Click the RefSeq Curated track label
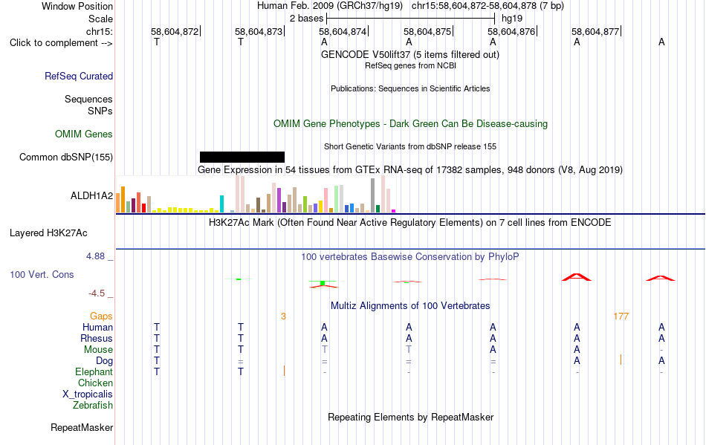Image resolution: width=706 pixels, height=445 pixels. tap(78, 76)
